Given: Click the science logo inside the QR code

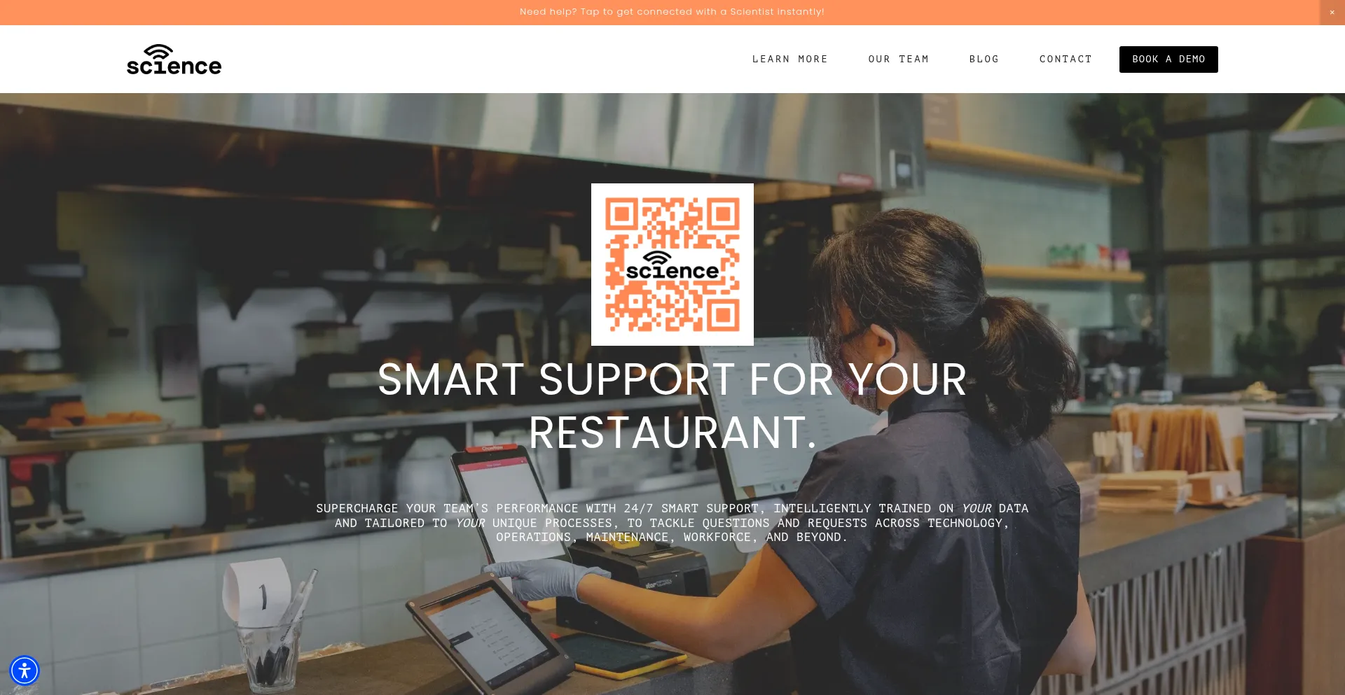Looking at the screenshot, I should (672, 267).
